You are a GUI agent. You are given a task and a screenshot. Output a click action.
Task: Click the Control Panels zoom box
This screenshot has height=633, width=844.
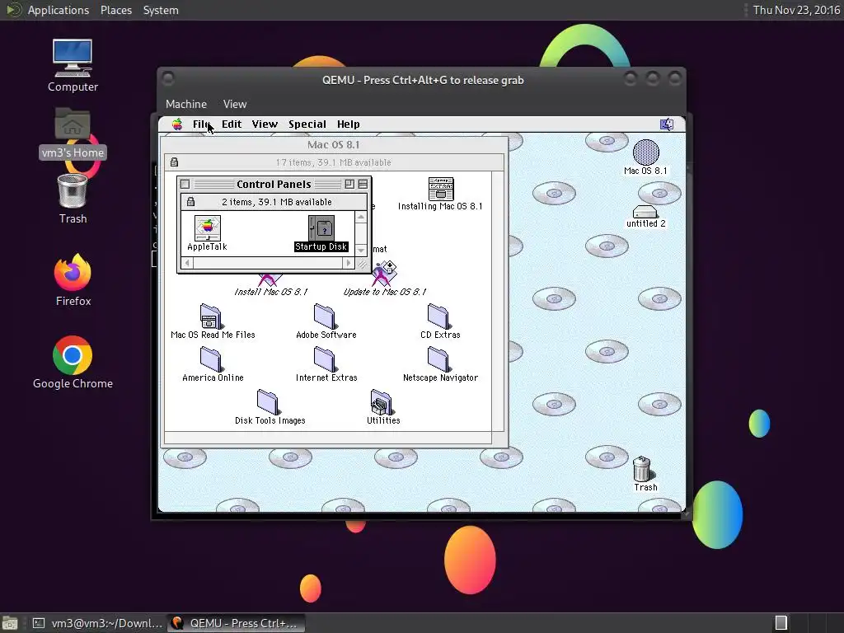[x=349, y=184]
